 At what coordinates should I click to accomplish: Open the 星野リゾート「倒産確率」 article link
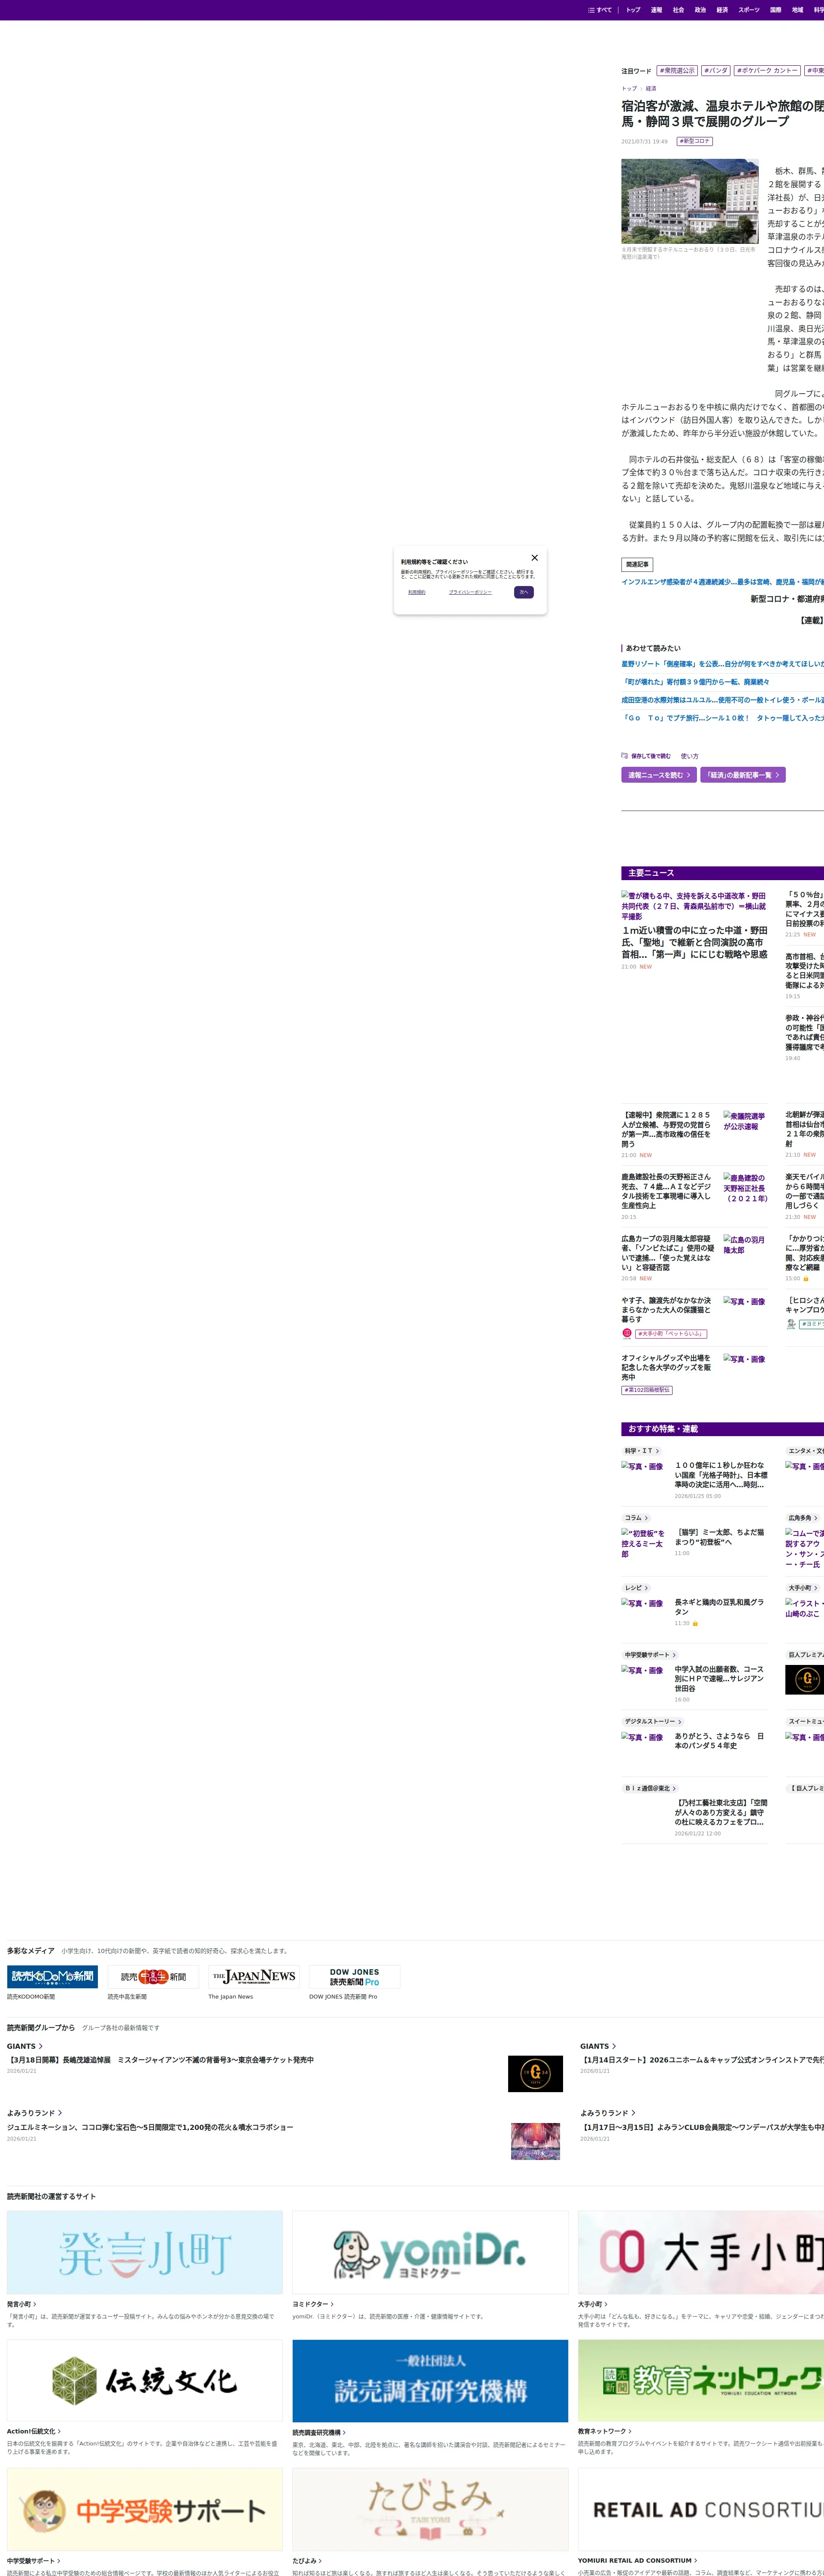[x=722, y=664]
